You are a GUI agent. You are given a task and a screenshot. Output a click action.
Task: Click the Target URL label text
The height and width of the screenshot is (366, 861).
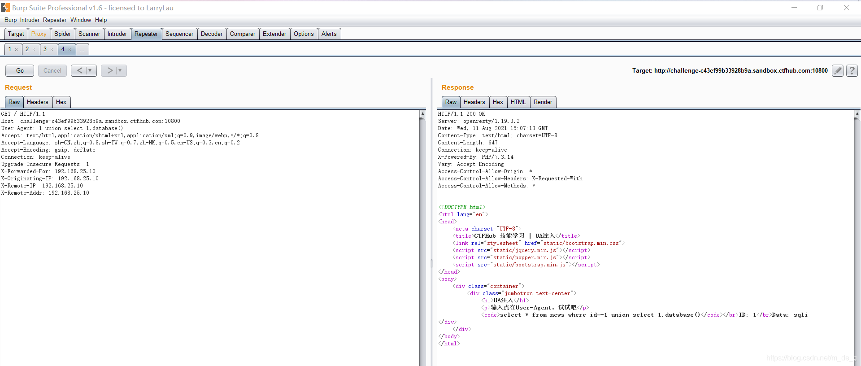click(730, 70)
